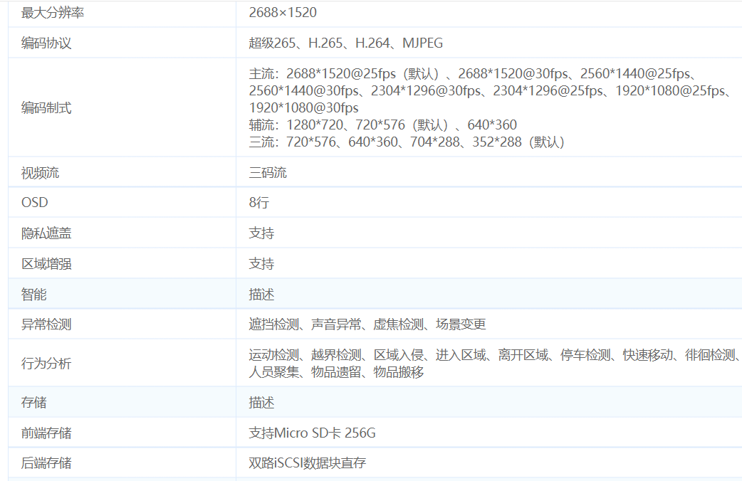Click the 隐私遮盖 row label
742x481 pixels.
coord(46,233)
